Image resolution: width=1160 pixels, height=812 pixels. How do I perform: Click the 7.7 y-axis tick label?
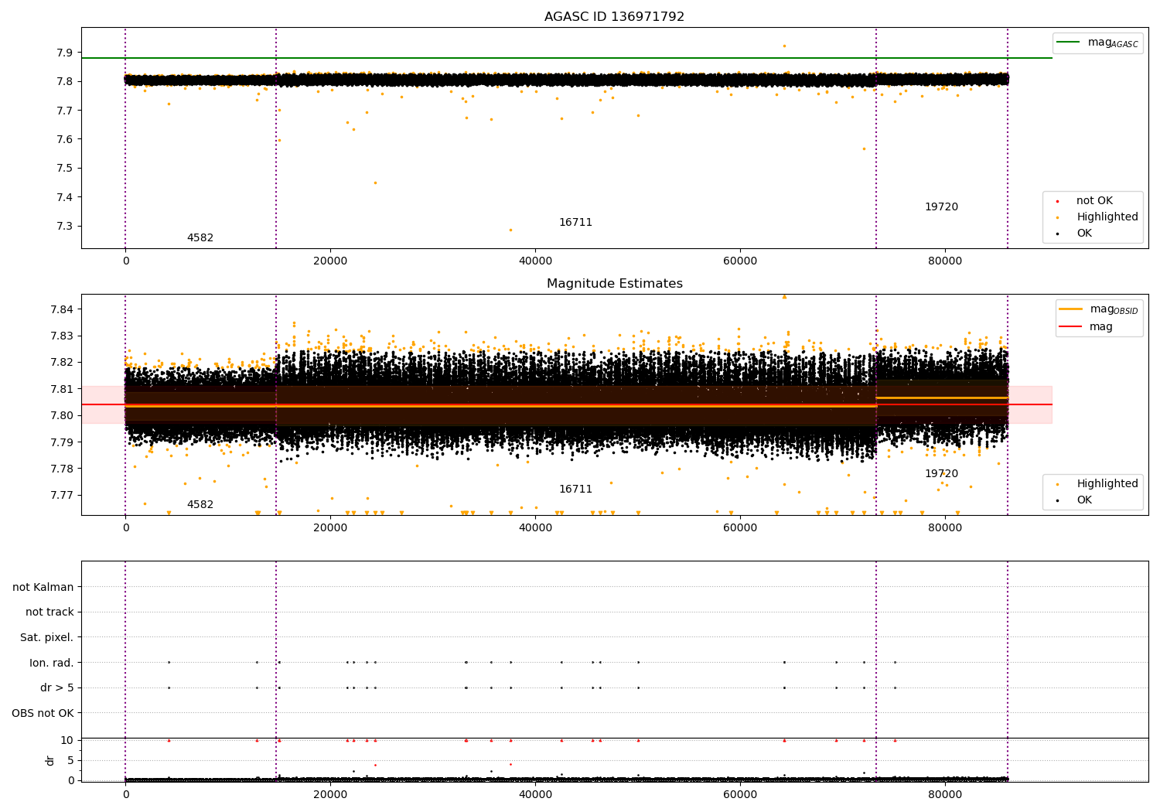tap(66, 111)
